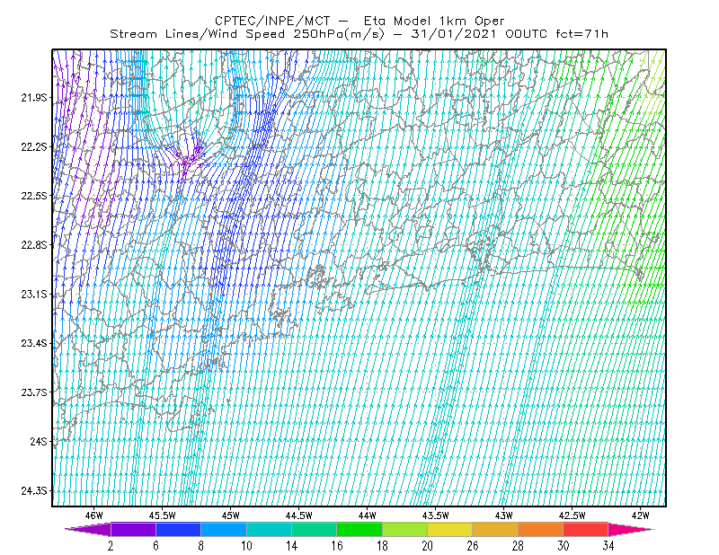Click the red swatch between 30 and 34
Screen dimensions: 719x555
[586, 529]
